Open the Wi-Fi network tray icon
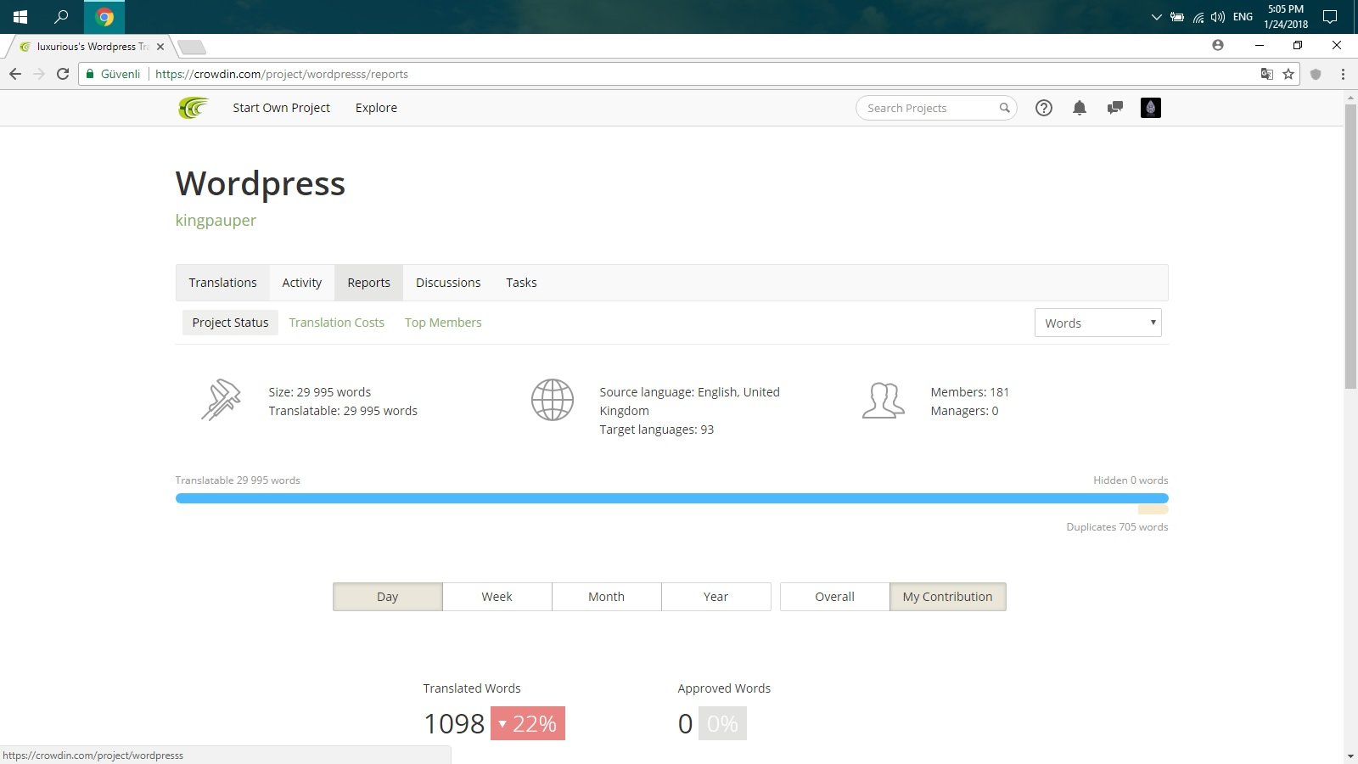The height and width of the screenshot is (764, 1358). [1198, 17]
